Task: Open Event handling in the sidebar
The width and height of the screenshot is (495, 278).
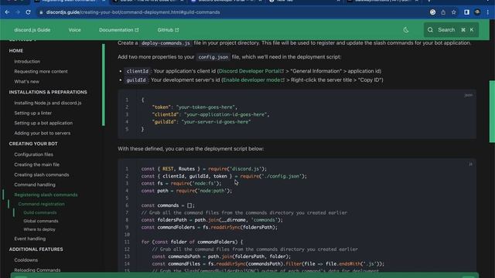Action: [x=29, y=239]
